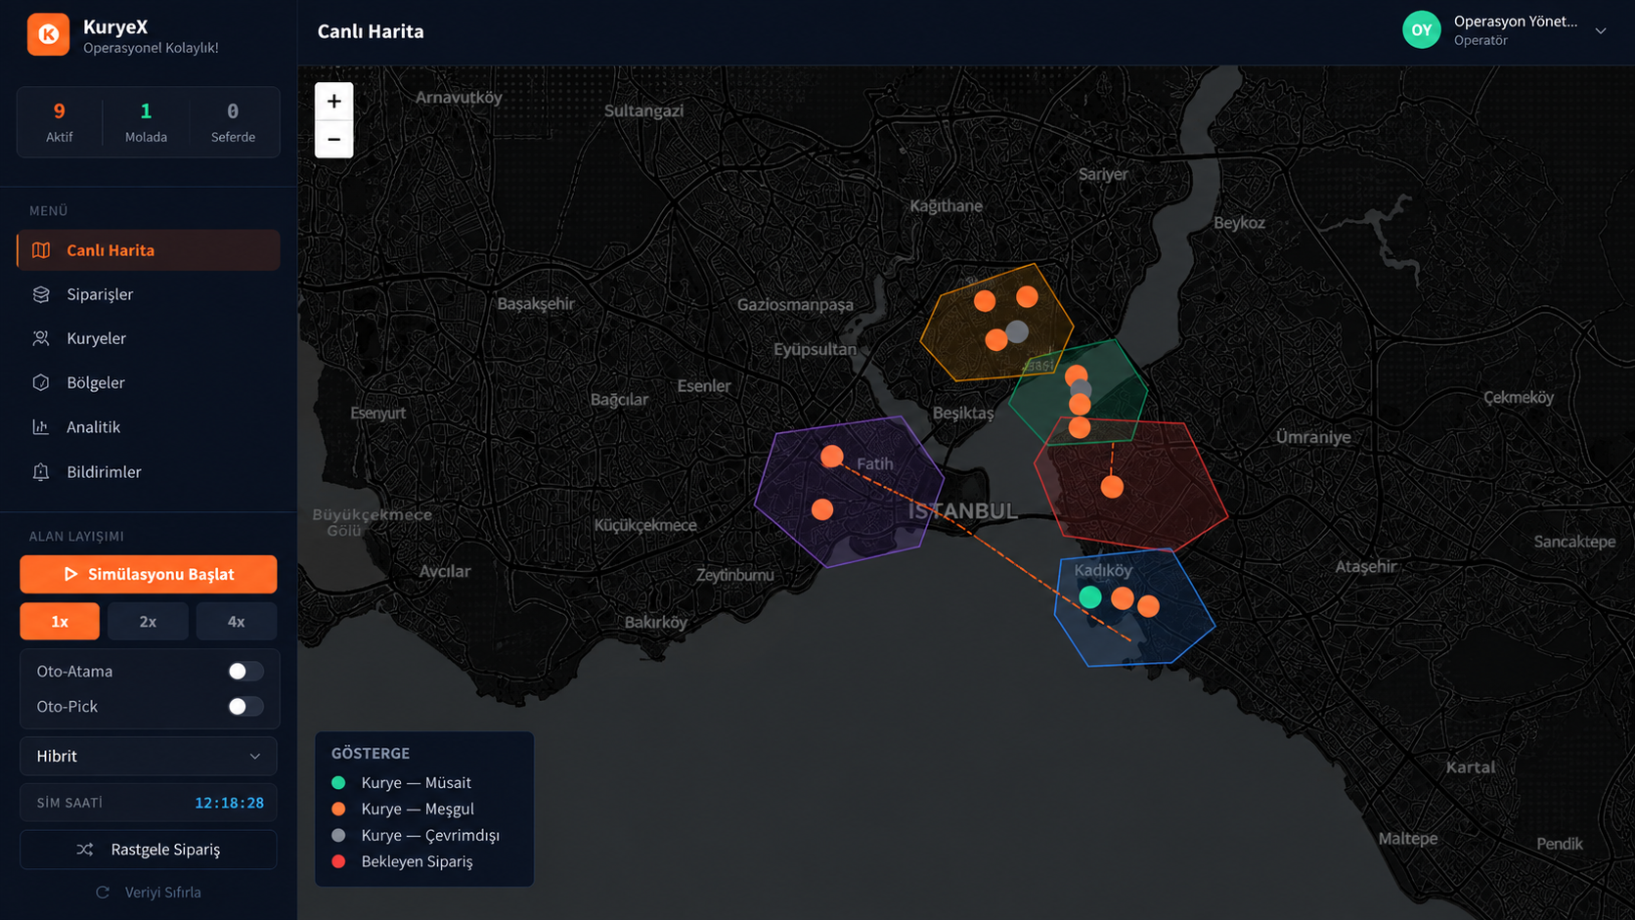
Task: Click the Aktif courier count stat
Action: point(60,122)
